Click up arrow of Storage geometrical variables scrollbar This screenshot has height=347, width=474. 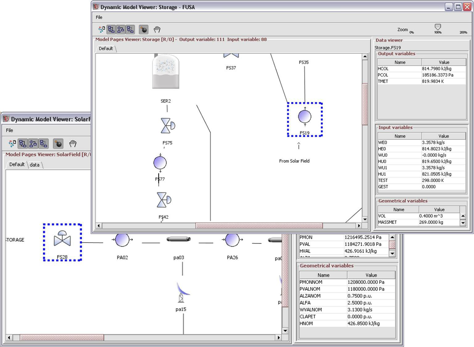pyautogui.click(x=463, y=216)
